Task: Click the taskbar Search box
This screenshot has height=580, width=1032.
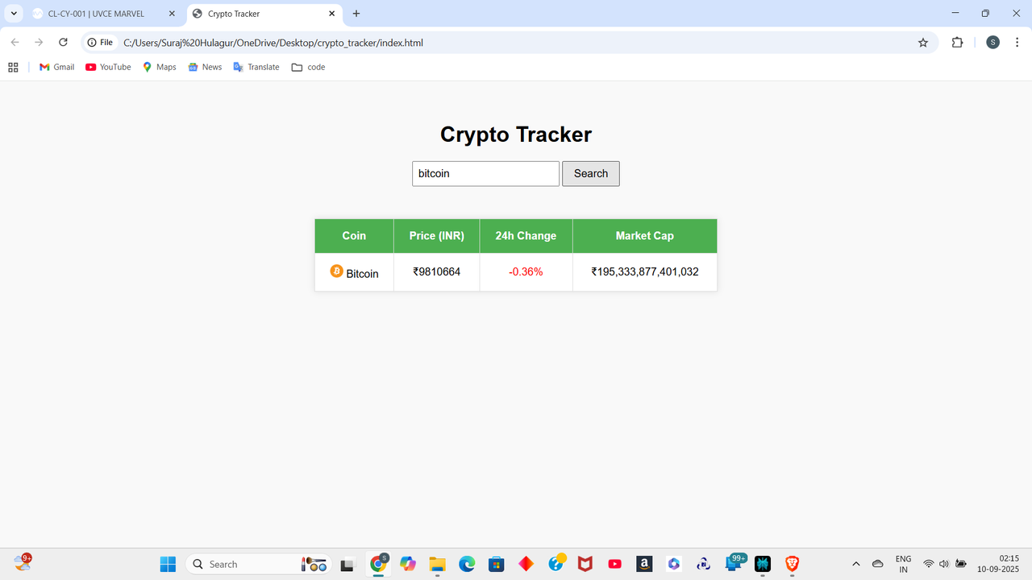Action: [258, 564]
